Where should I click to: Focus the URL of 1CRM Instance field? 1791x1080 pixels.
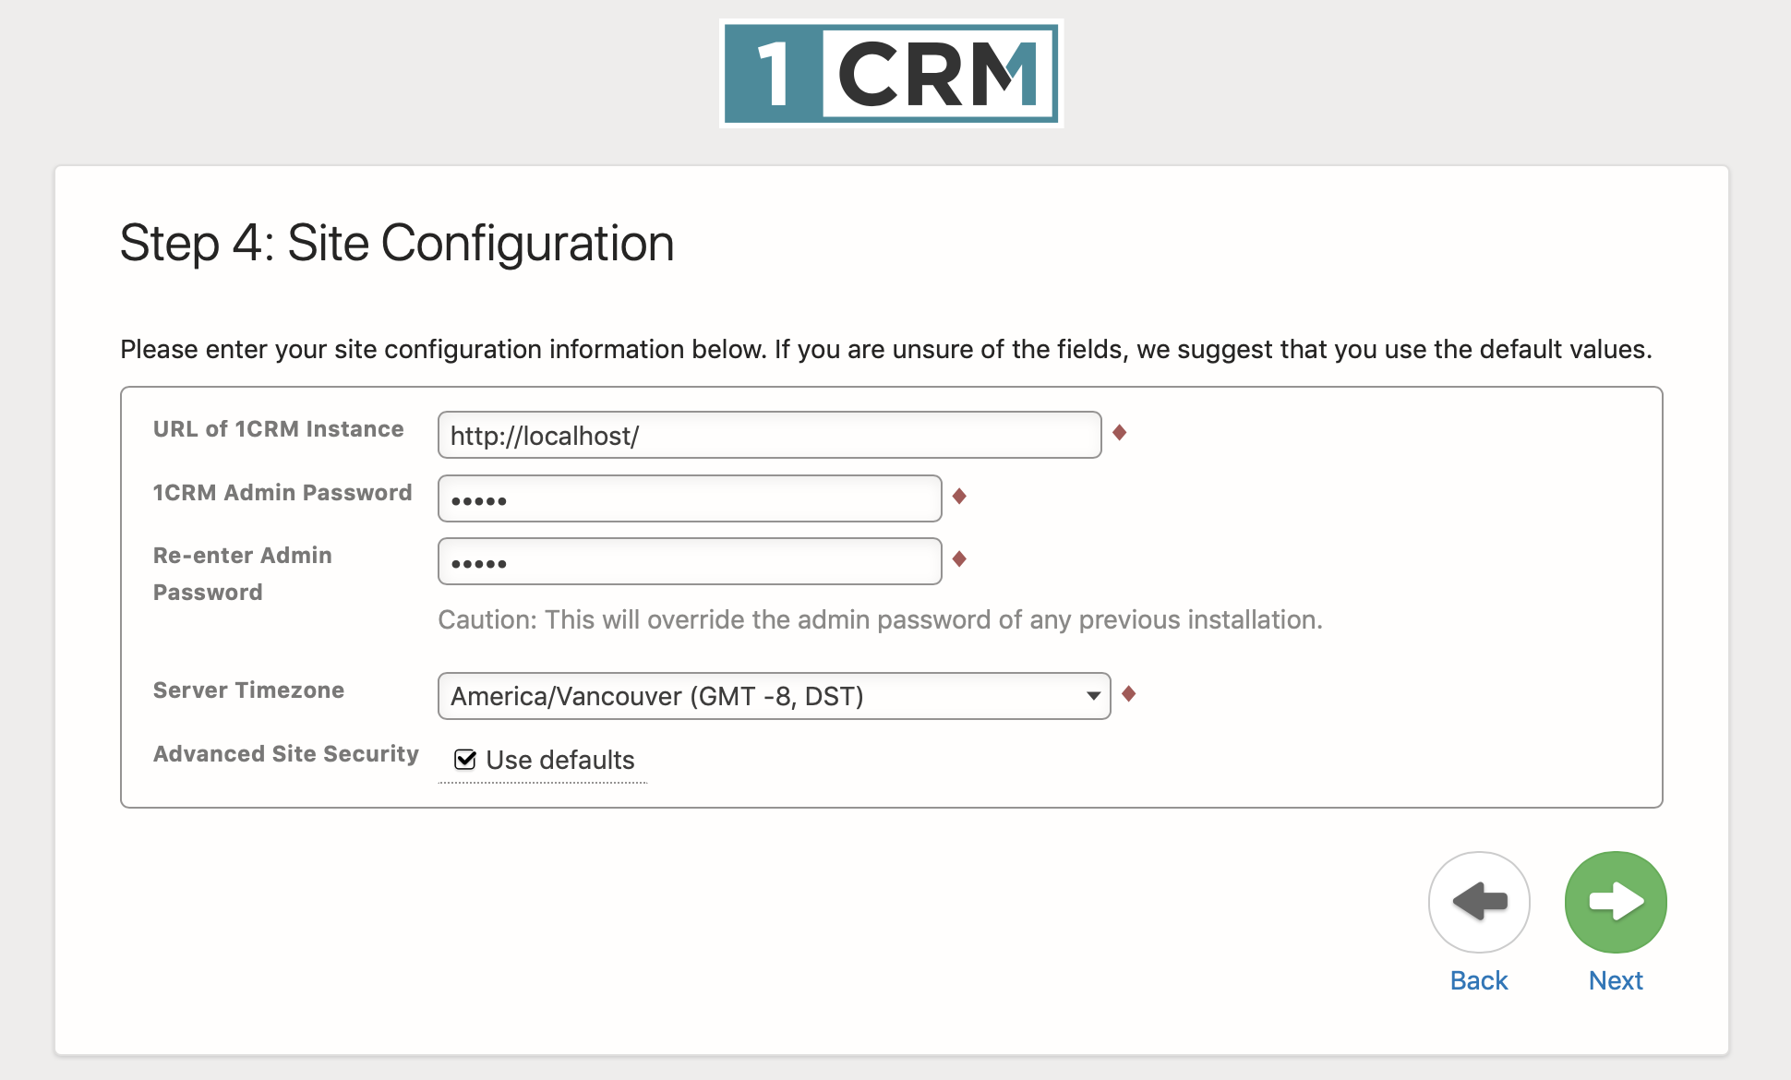click(x=769, y=435)
